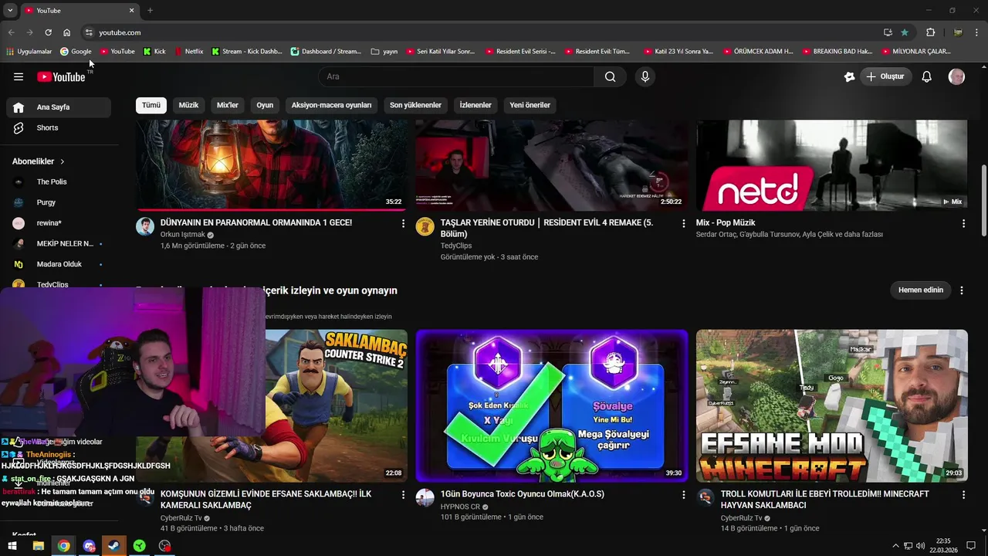Viewport: 988px width, 556px height.
Task: Open the YouTube hamburger guide menu
Action: coord(19,76)
